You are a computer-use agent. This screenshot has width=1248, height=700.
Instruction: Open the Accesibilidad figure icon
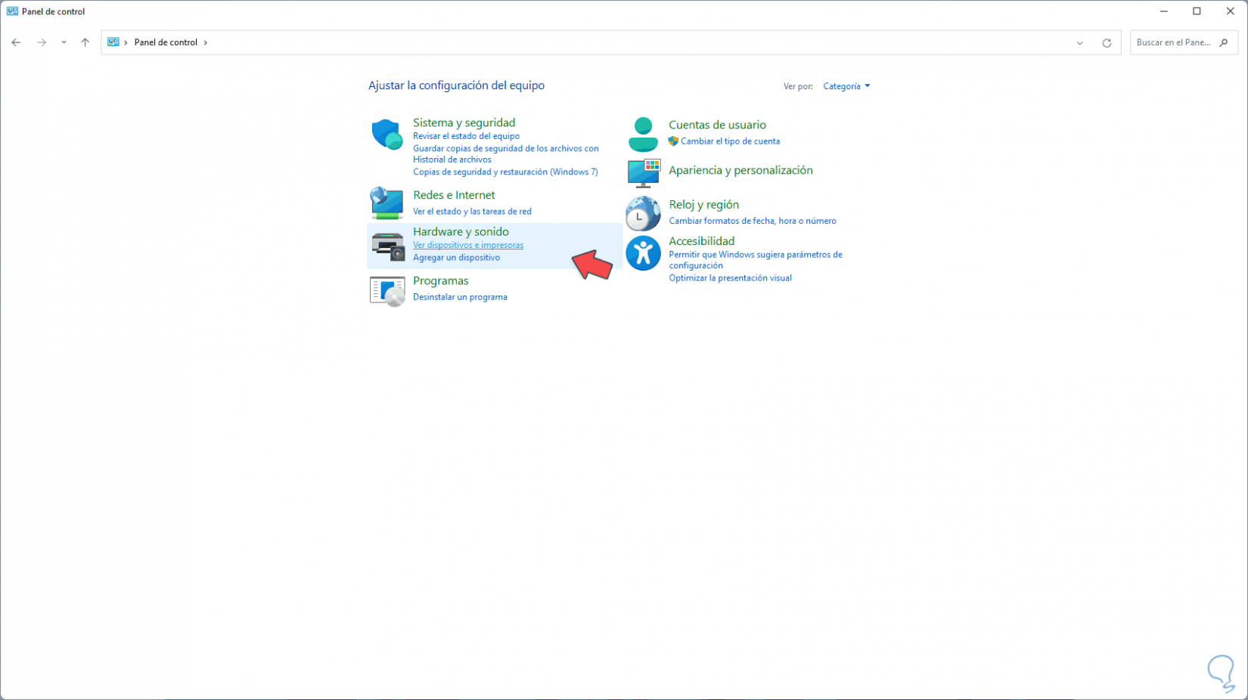(x=643, y=253)
